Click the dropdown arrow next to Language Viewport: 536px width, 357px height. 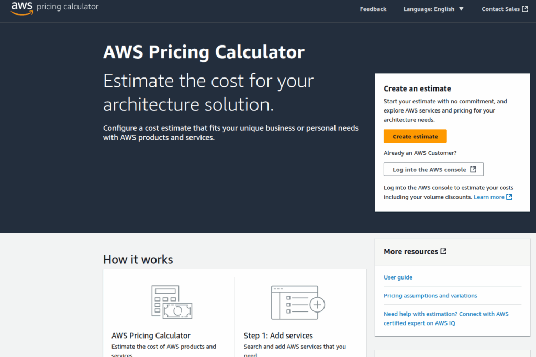461,8
